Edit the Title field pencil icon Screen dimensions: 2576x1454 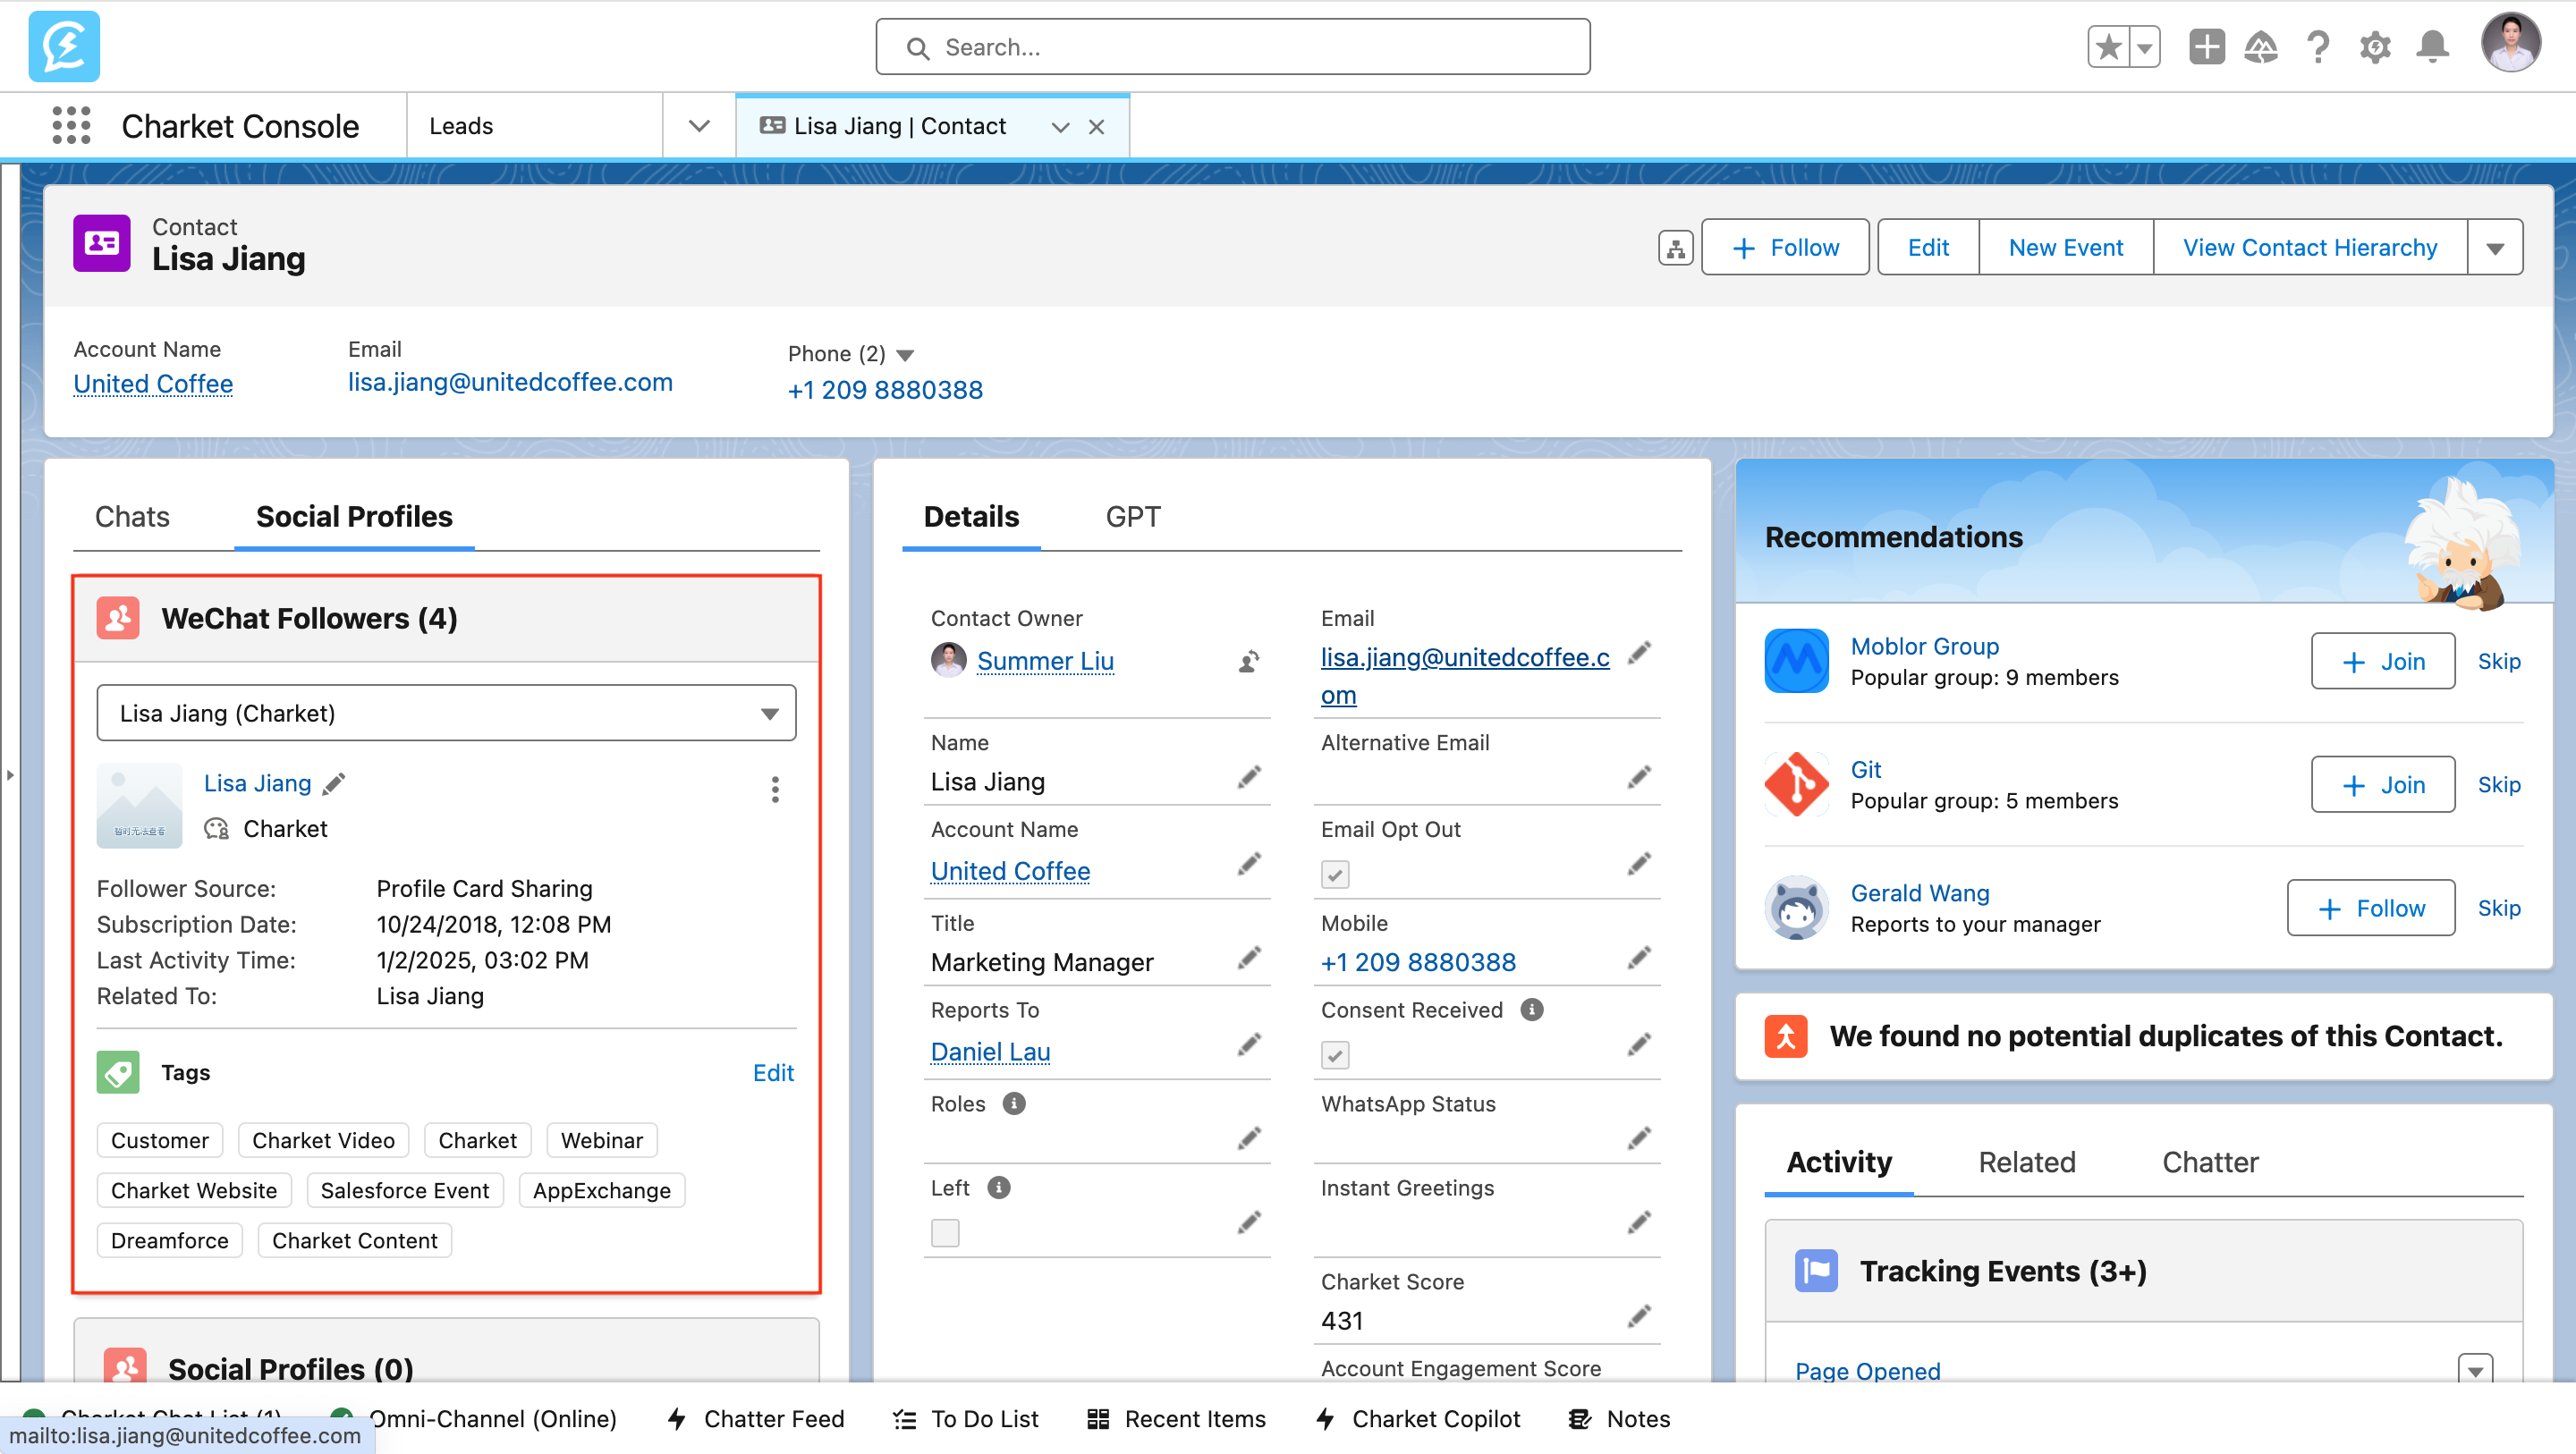[1249, 958]
